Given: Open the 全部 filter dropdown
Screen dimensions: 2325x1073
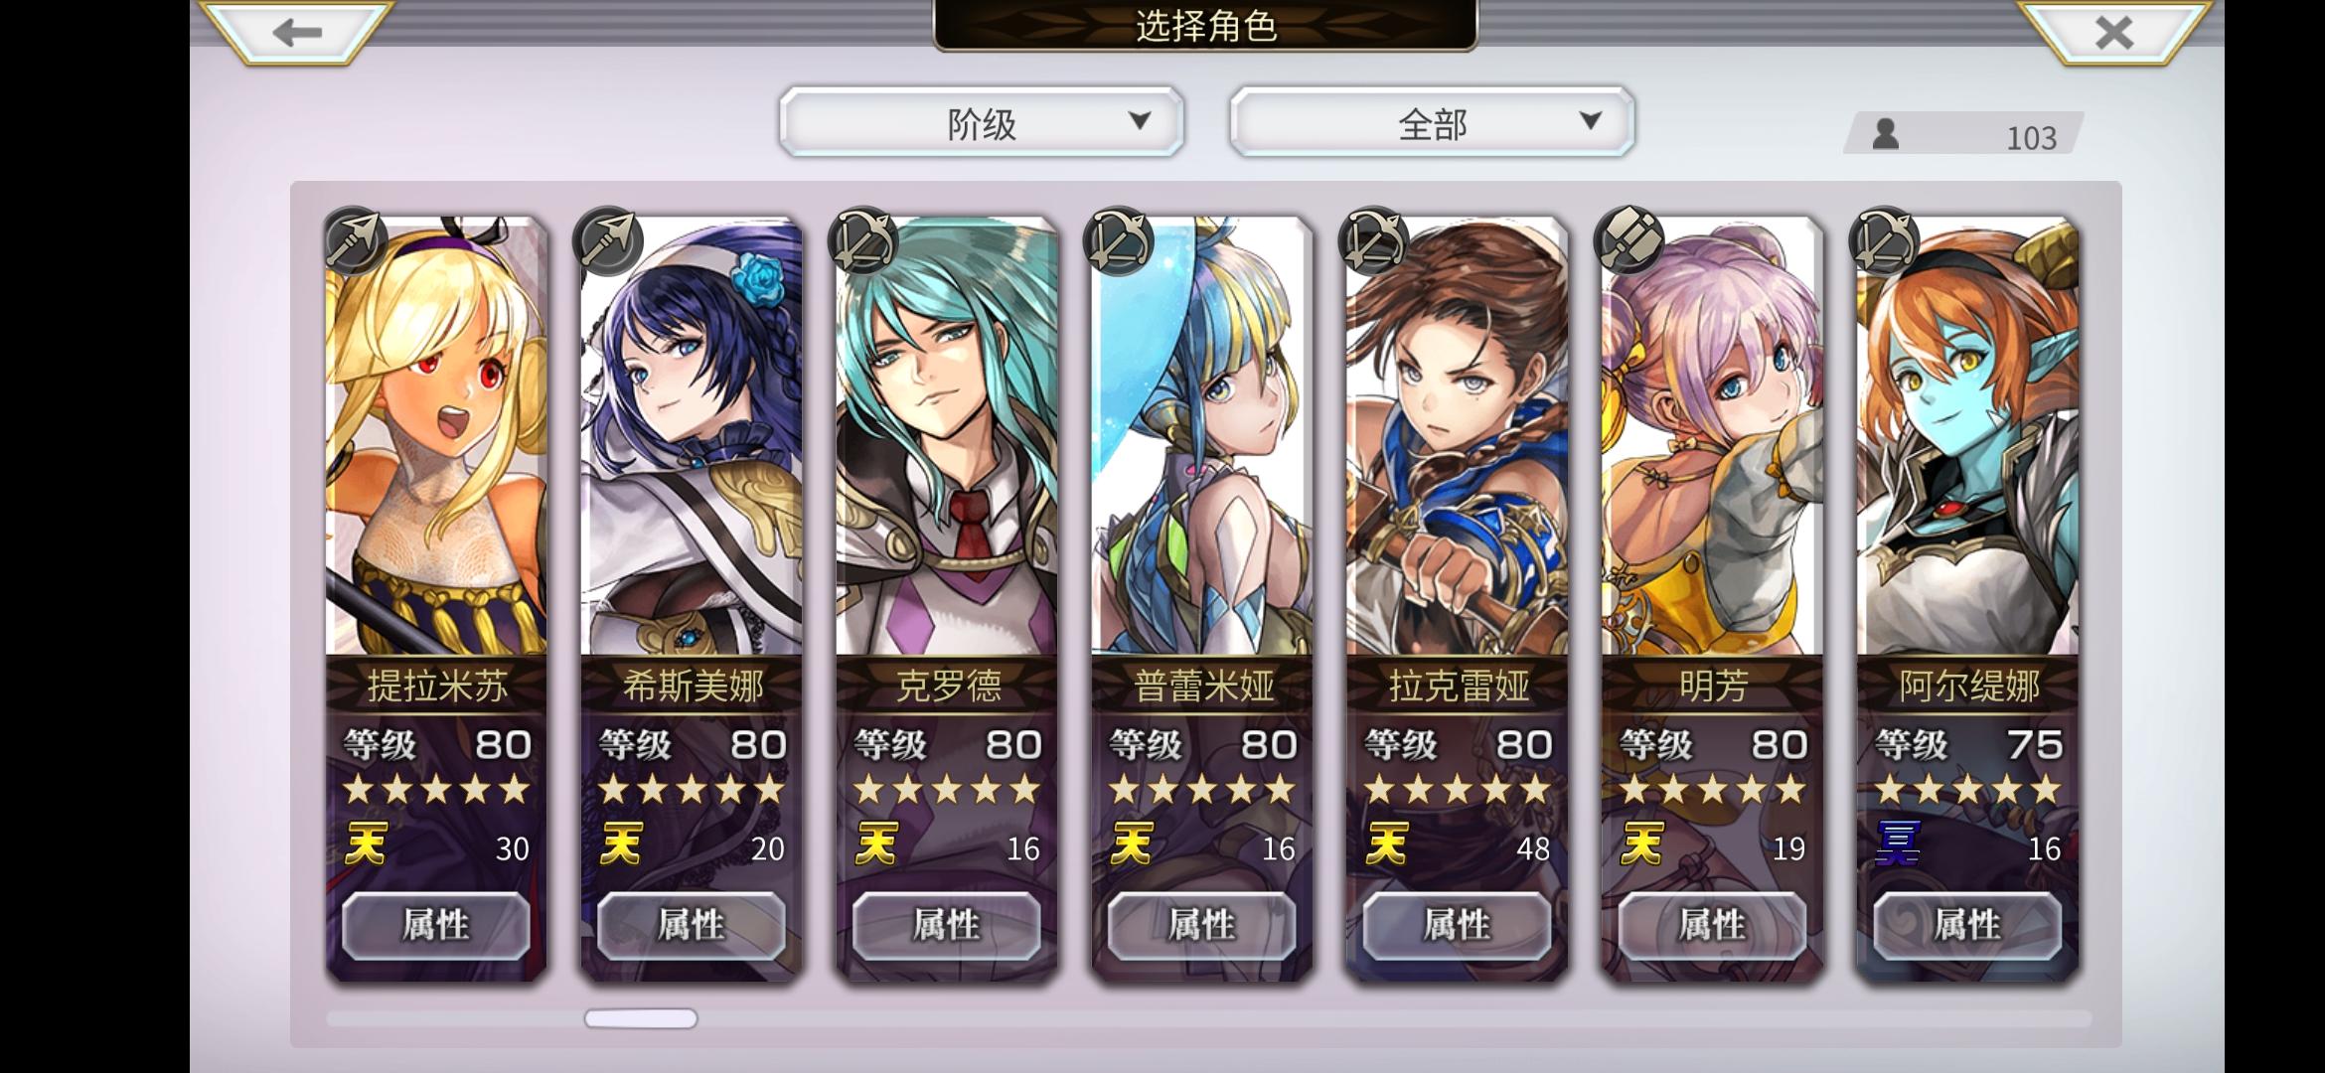Looking at the screenshot, I should 1432,122.
